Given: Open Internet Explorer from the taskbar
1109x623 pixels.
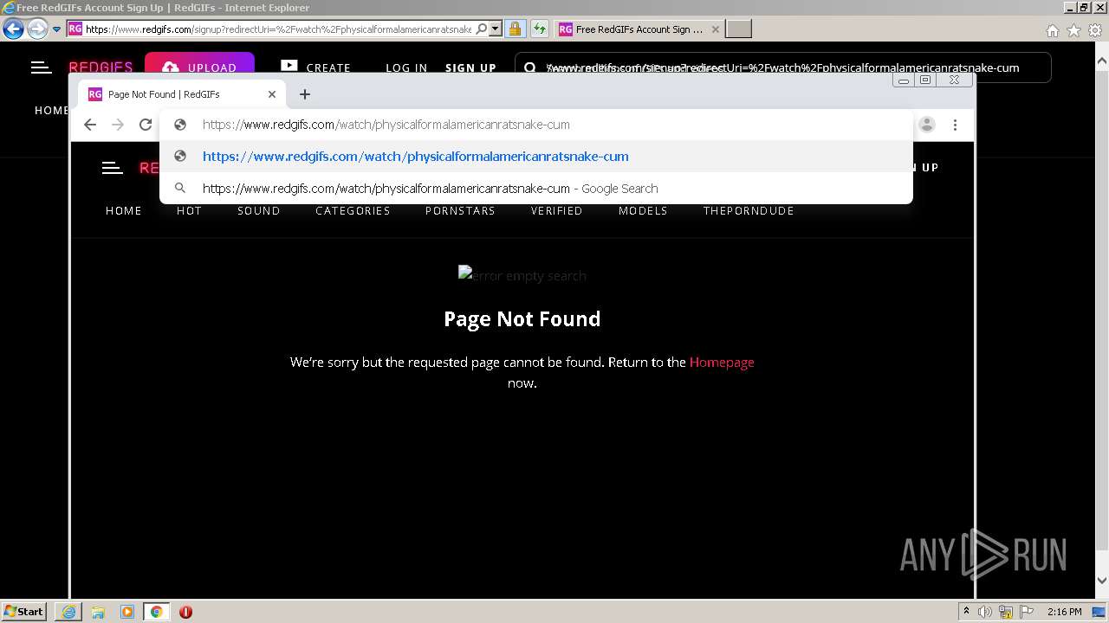Looking at the screenshot, I should click(68, 612).
